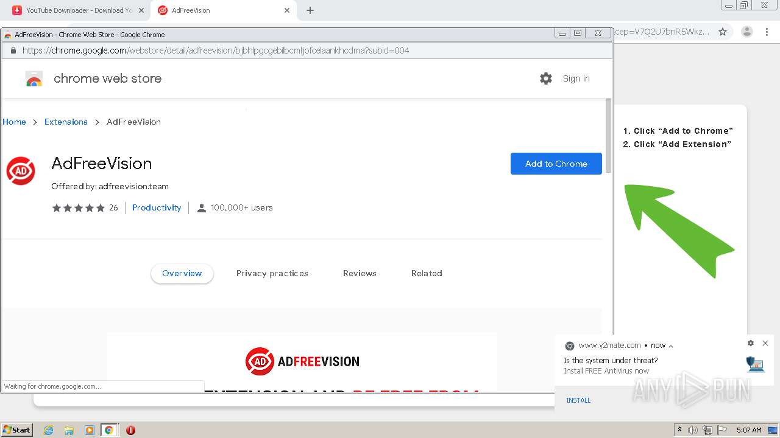
Task: Open media player in taskbar
Action: tap(89, 430)
